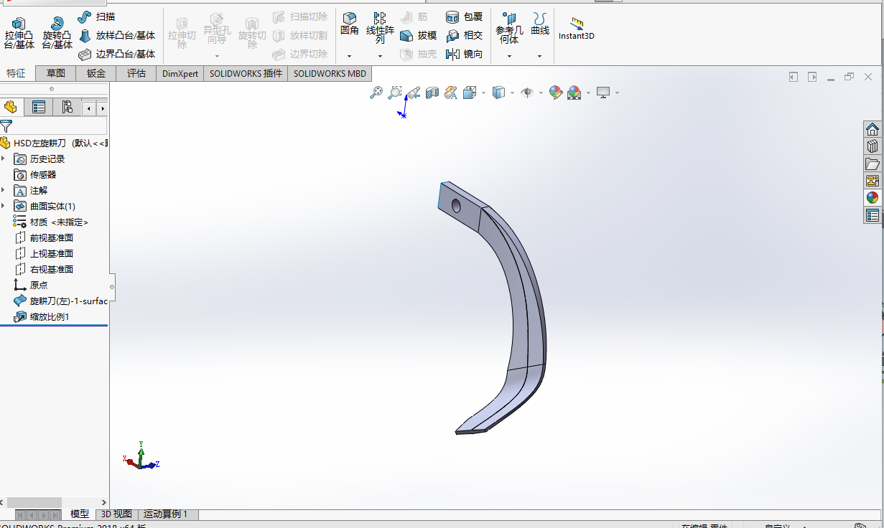Click the feature tree filter field
Image resolution: width=884 pixels, height=528 pixels.
coord(60,126)
